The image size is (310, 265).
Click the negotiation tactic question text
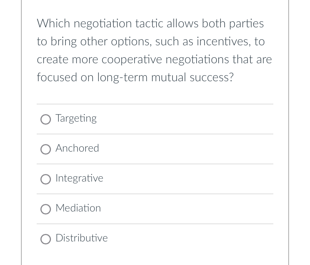click(x=154, y=50)
